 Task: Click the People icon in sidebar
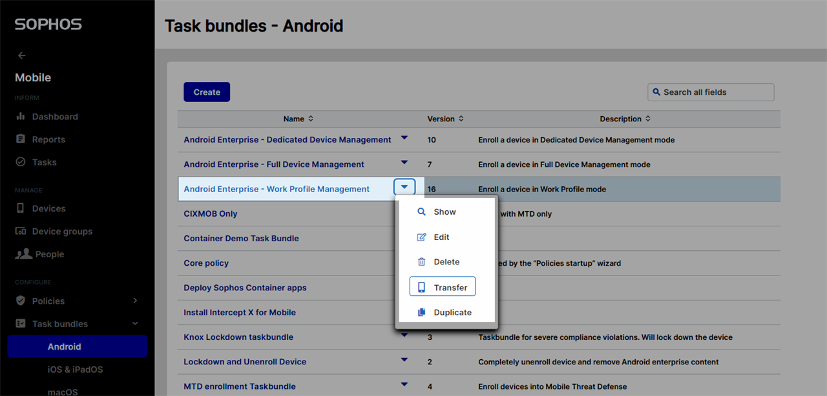coord(23,254)
